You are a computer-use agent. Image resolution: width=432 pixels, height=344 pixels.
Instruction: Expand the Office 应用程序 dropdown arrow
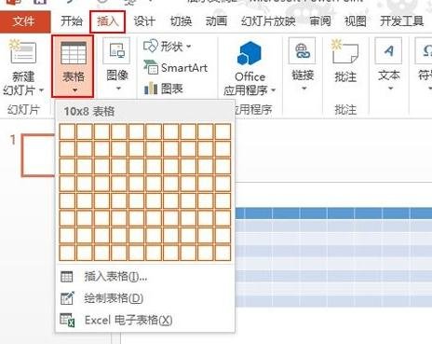click(x=273, y=90)
